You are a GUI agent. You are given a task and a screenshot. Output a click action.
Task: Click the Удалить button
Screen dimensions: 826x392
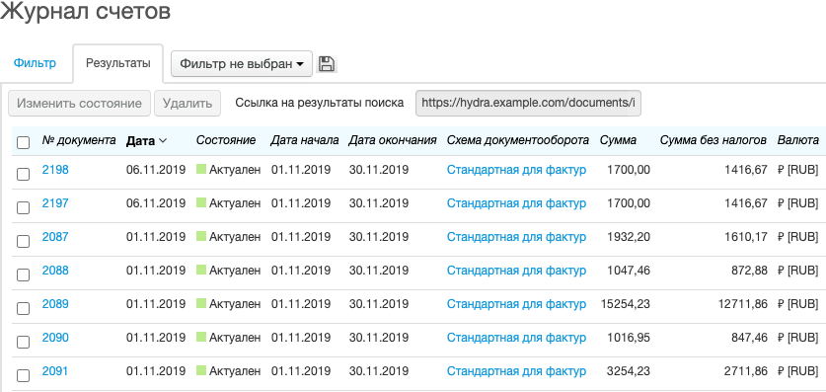187,104
